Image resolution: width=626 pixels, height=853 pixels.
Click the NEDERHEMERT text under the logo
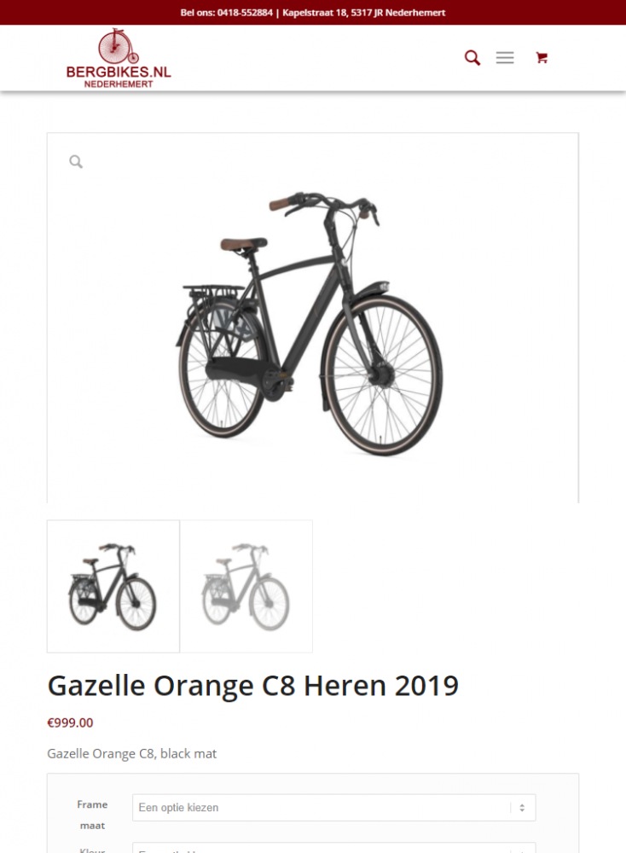tap(119, 84)
